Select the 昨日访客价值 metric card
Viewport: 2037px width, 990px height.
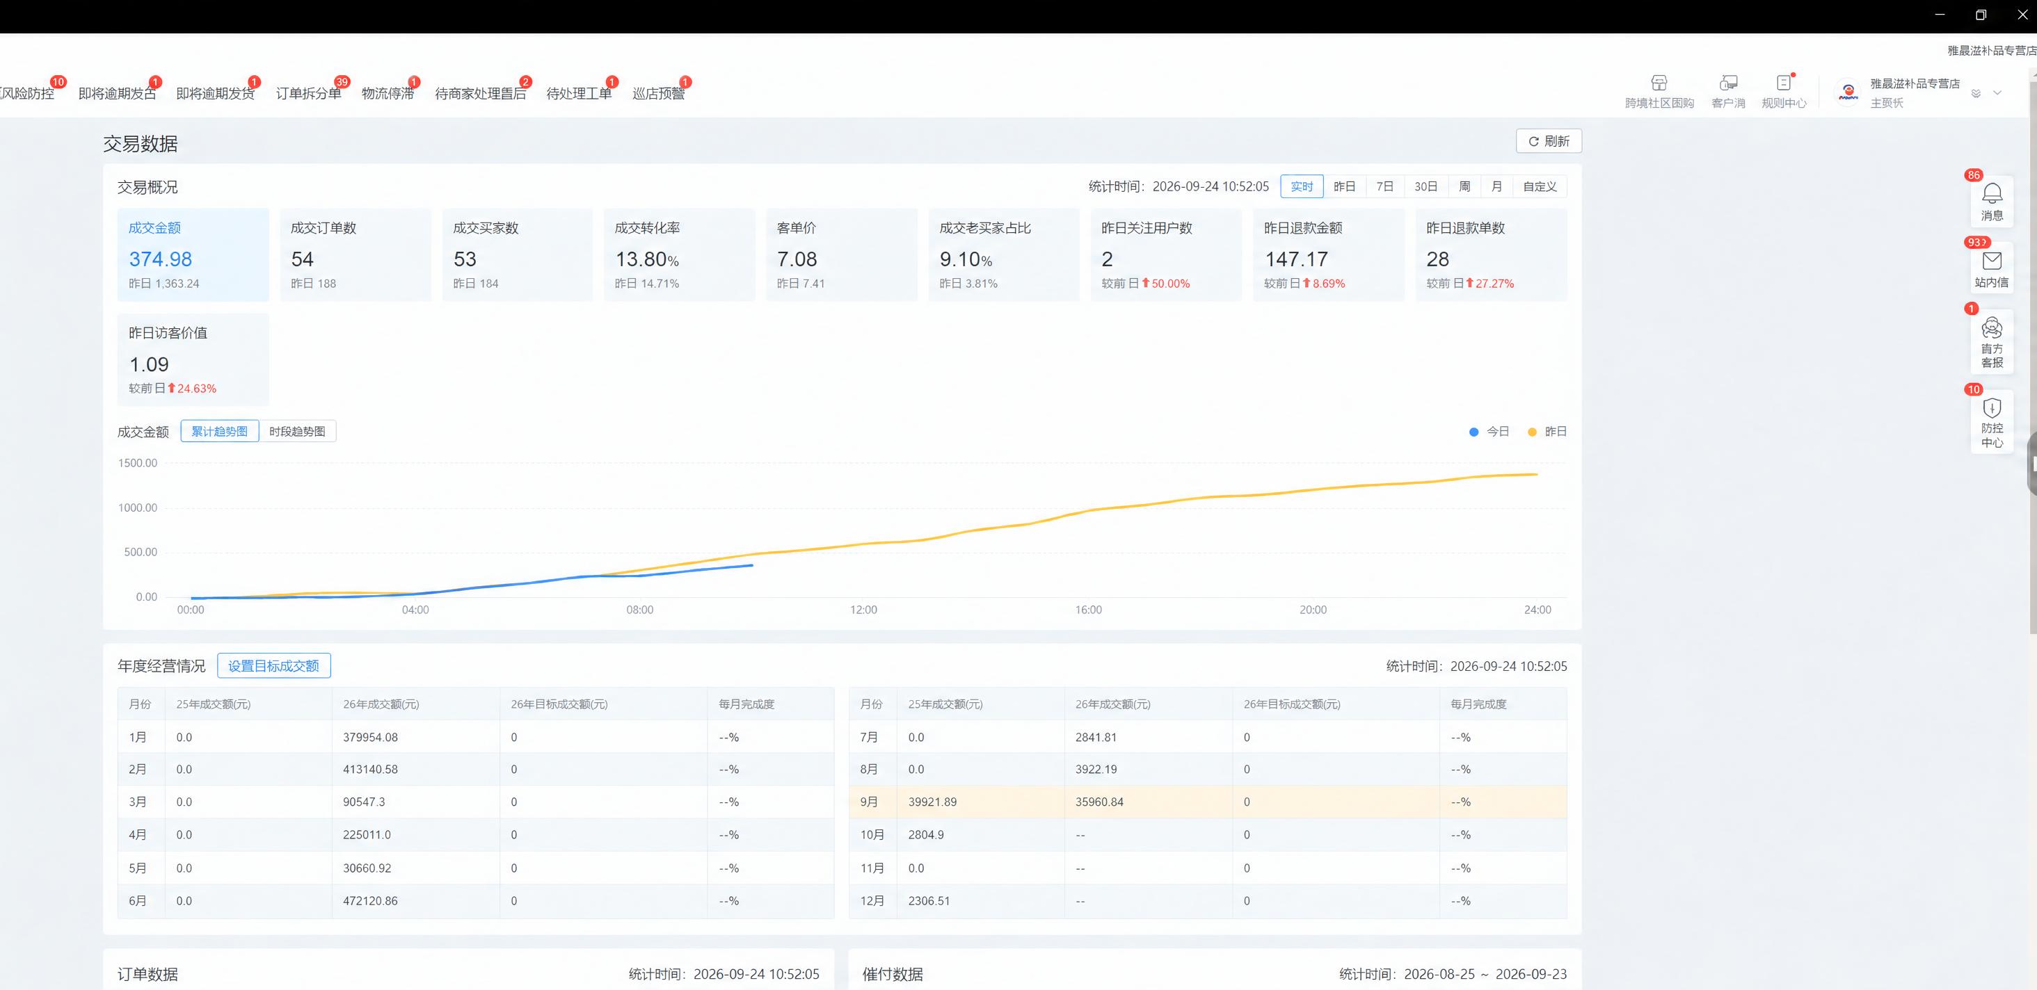click(x=193, y=359)
